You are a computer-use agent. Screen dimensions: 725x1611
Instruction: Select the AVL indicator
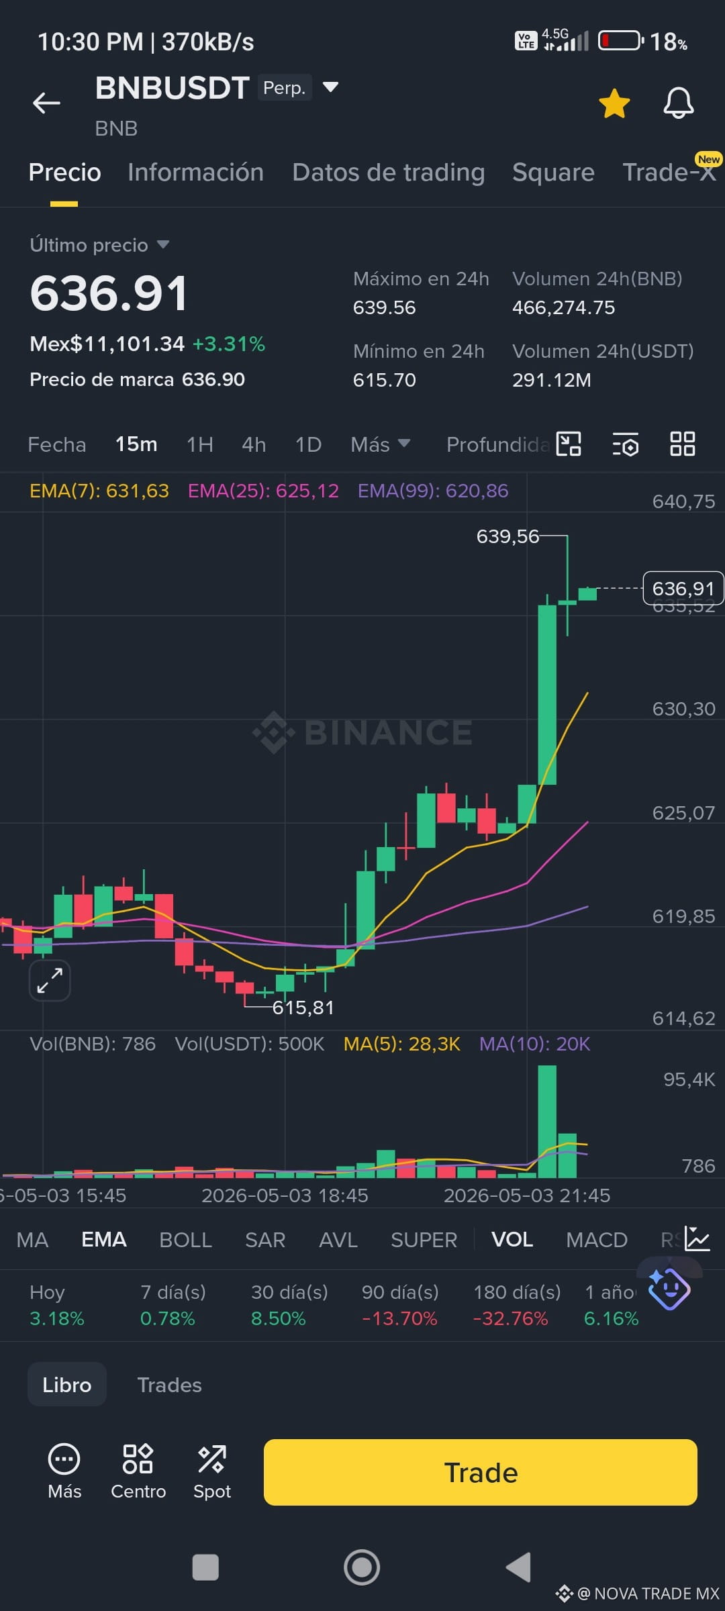(x=338, y=1240)
